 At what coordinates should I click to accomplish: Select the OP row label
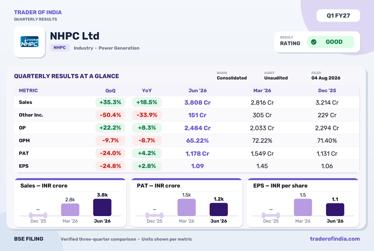coord(22,128)
